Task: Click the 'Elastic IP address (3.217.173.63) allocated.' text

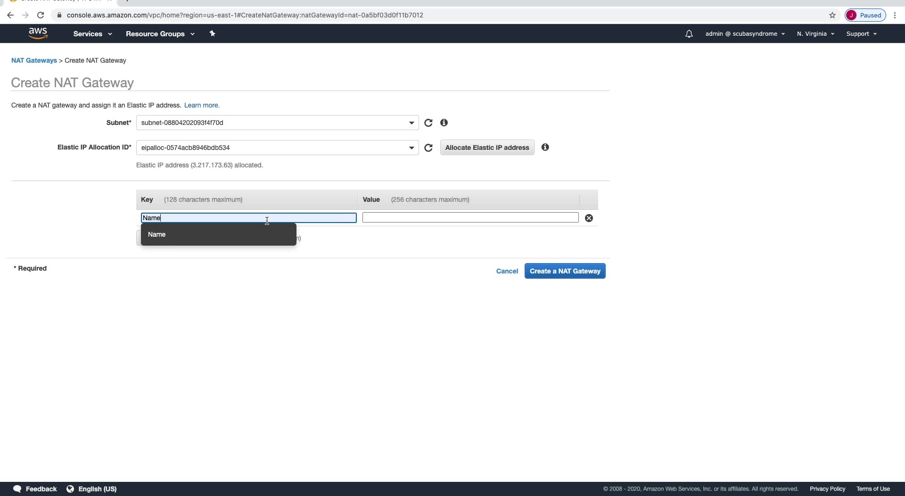Action: (x=199, y=165)
